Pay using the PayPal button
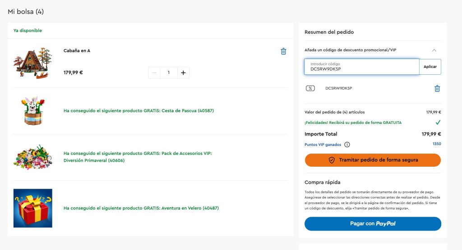Image resolution: width=462 pixels, height=250 pixels. click(373, 223)
